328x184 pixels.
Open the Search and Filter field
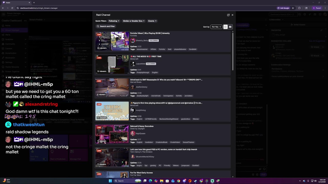(106, 26)
